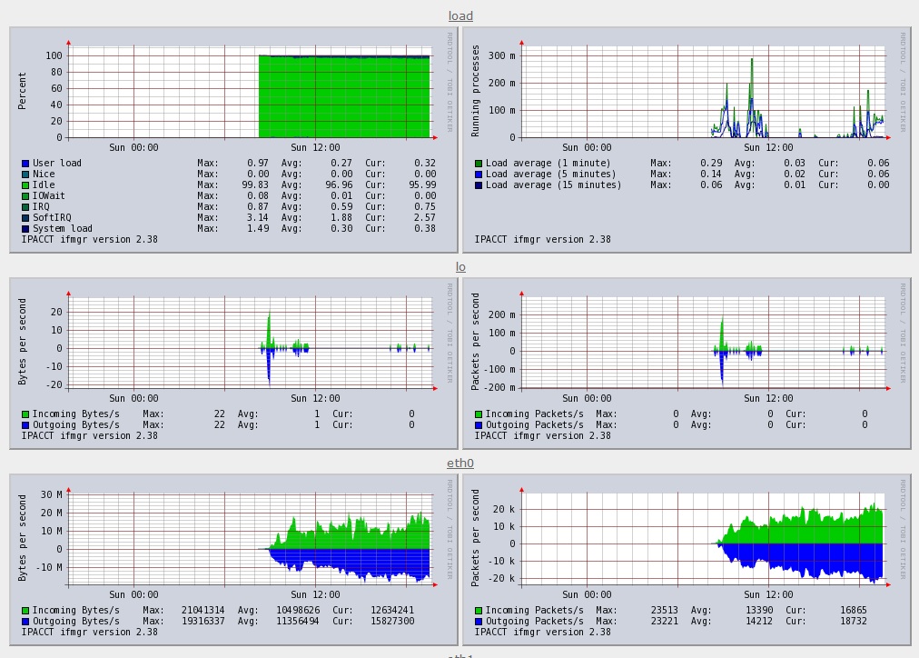The height and width of the screenshot is (658, 919).
Task: Click the Nice legend color box
Action: [25, 174]
